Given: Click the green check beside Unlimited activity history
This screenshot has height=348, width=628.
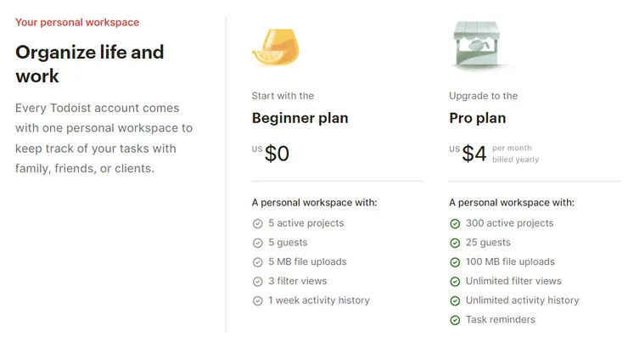Looking at the screenshot, I should (455, 301).
